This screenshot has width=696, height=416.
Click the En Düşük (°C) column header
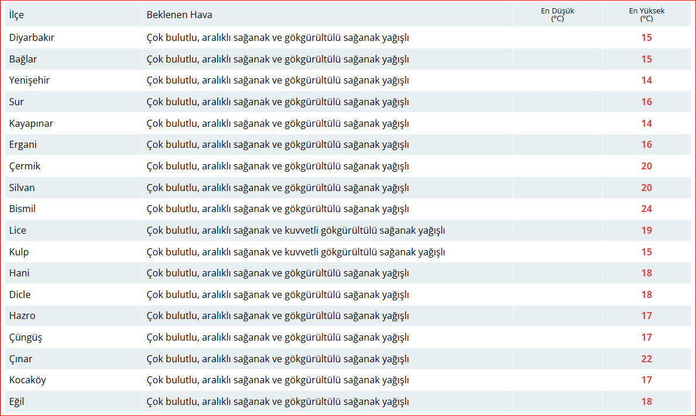click(557, 15)
